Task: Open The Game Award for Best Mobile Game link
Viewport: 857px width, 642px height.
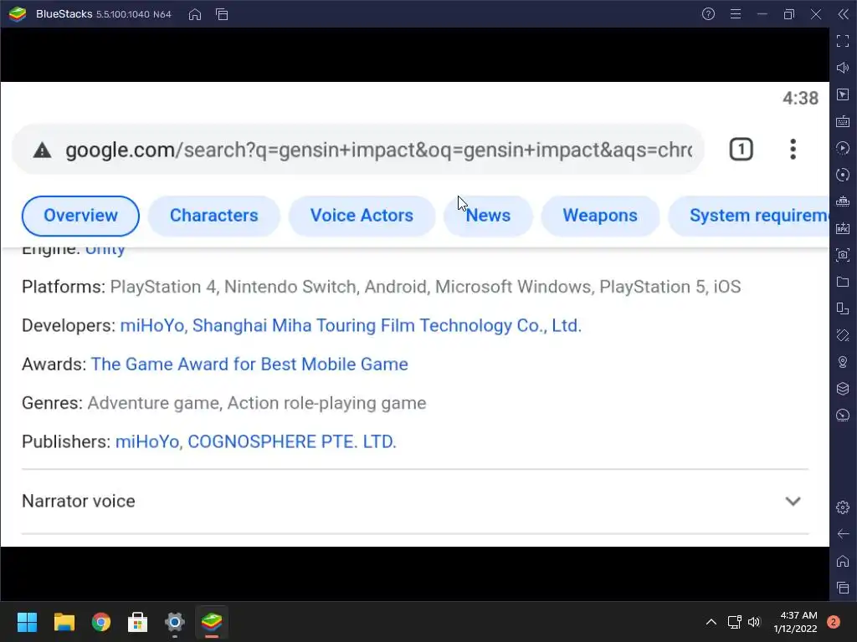Action: coord(249,364)
